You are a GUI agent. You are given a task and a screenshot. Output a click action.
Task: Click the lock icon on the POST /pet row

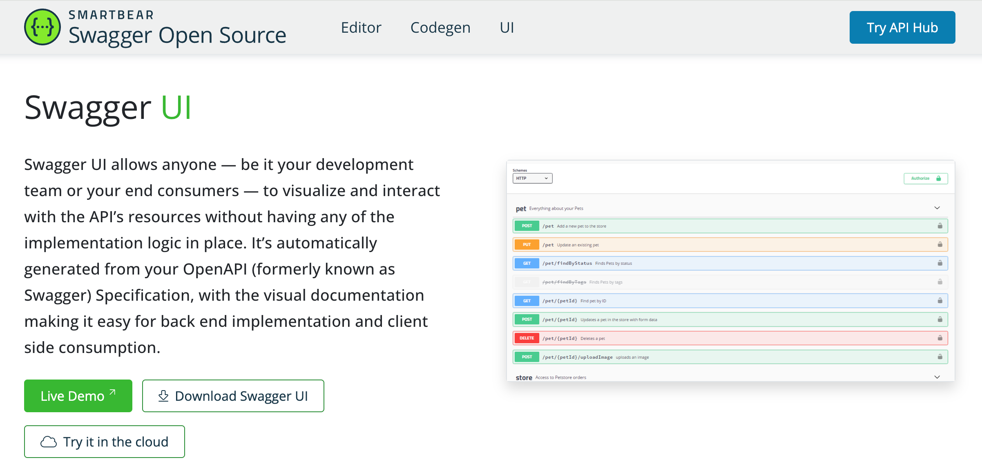coord(940,226)
